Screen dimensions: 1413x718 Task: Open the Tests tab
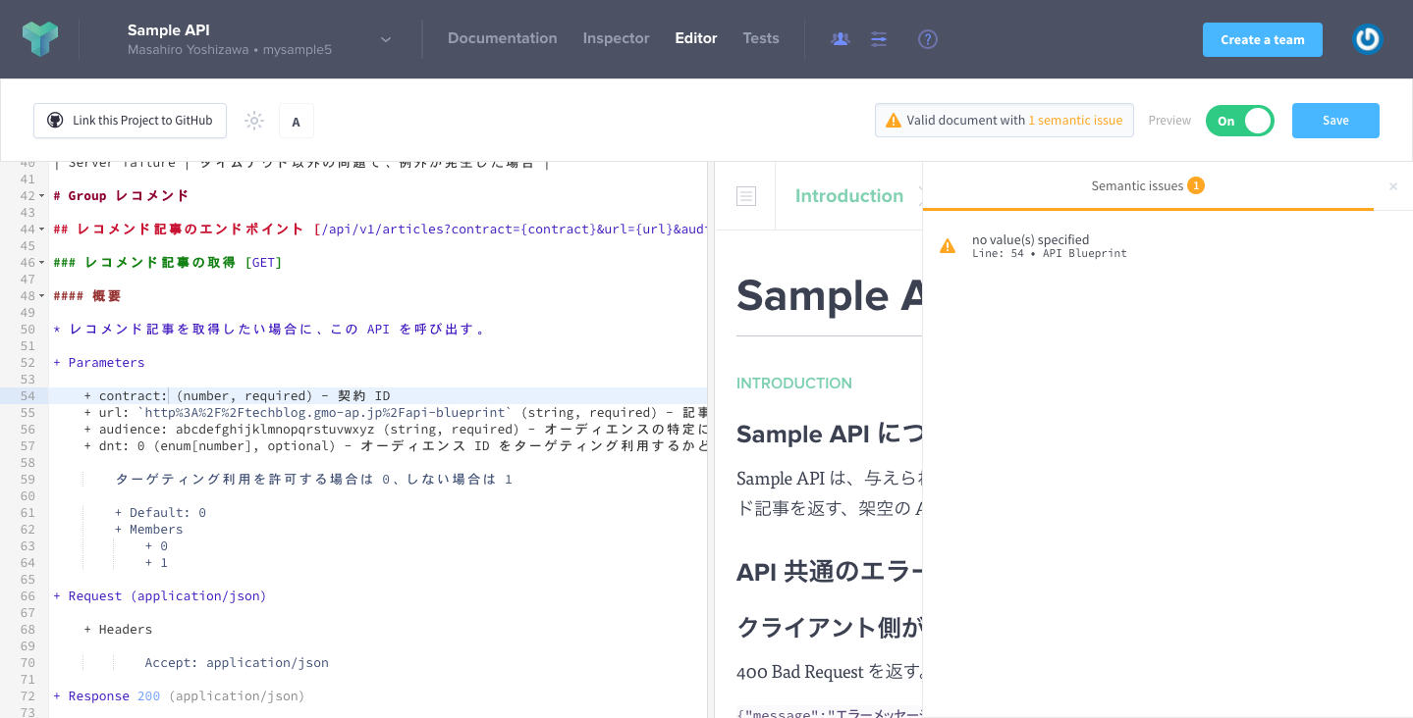[760, 38]
